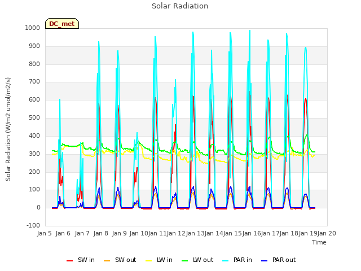
Task: Click the PAR out blue legend swatch
Action: point(265,261)
